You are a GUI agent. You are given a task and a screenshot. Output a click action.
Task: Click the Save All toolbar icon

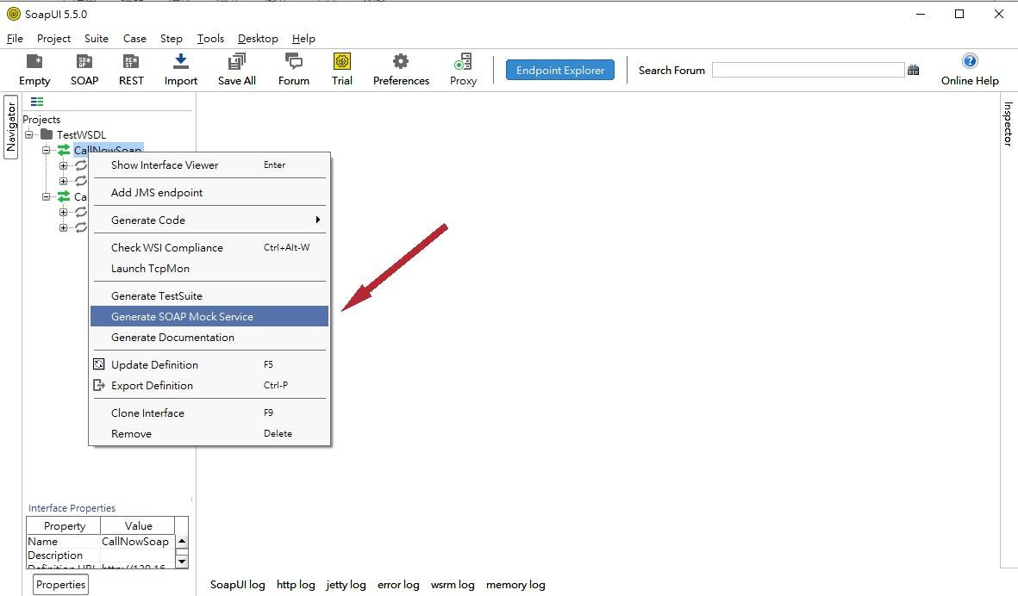(237, 62)
